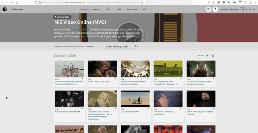The width and height of the screenshot is (258, 133).
Task: Click the MIZ Video Online link in description
Action: [x=80, y=30]
